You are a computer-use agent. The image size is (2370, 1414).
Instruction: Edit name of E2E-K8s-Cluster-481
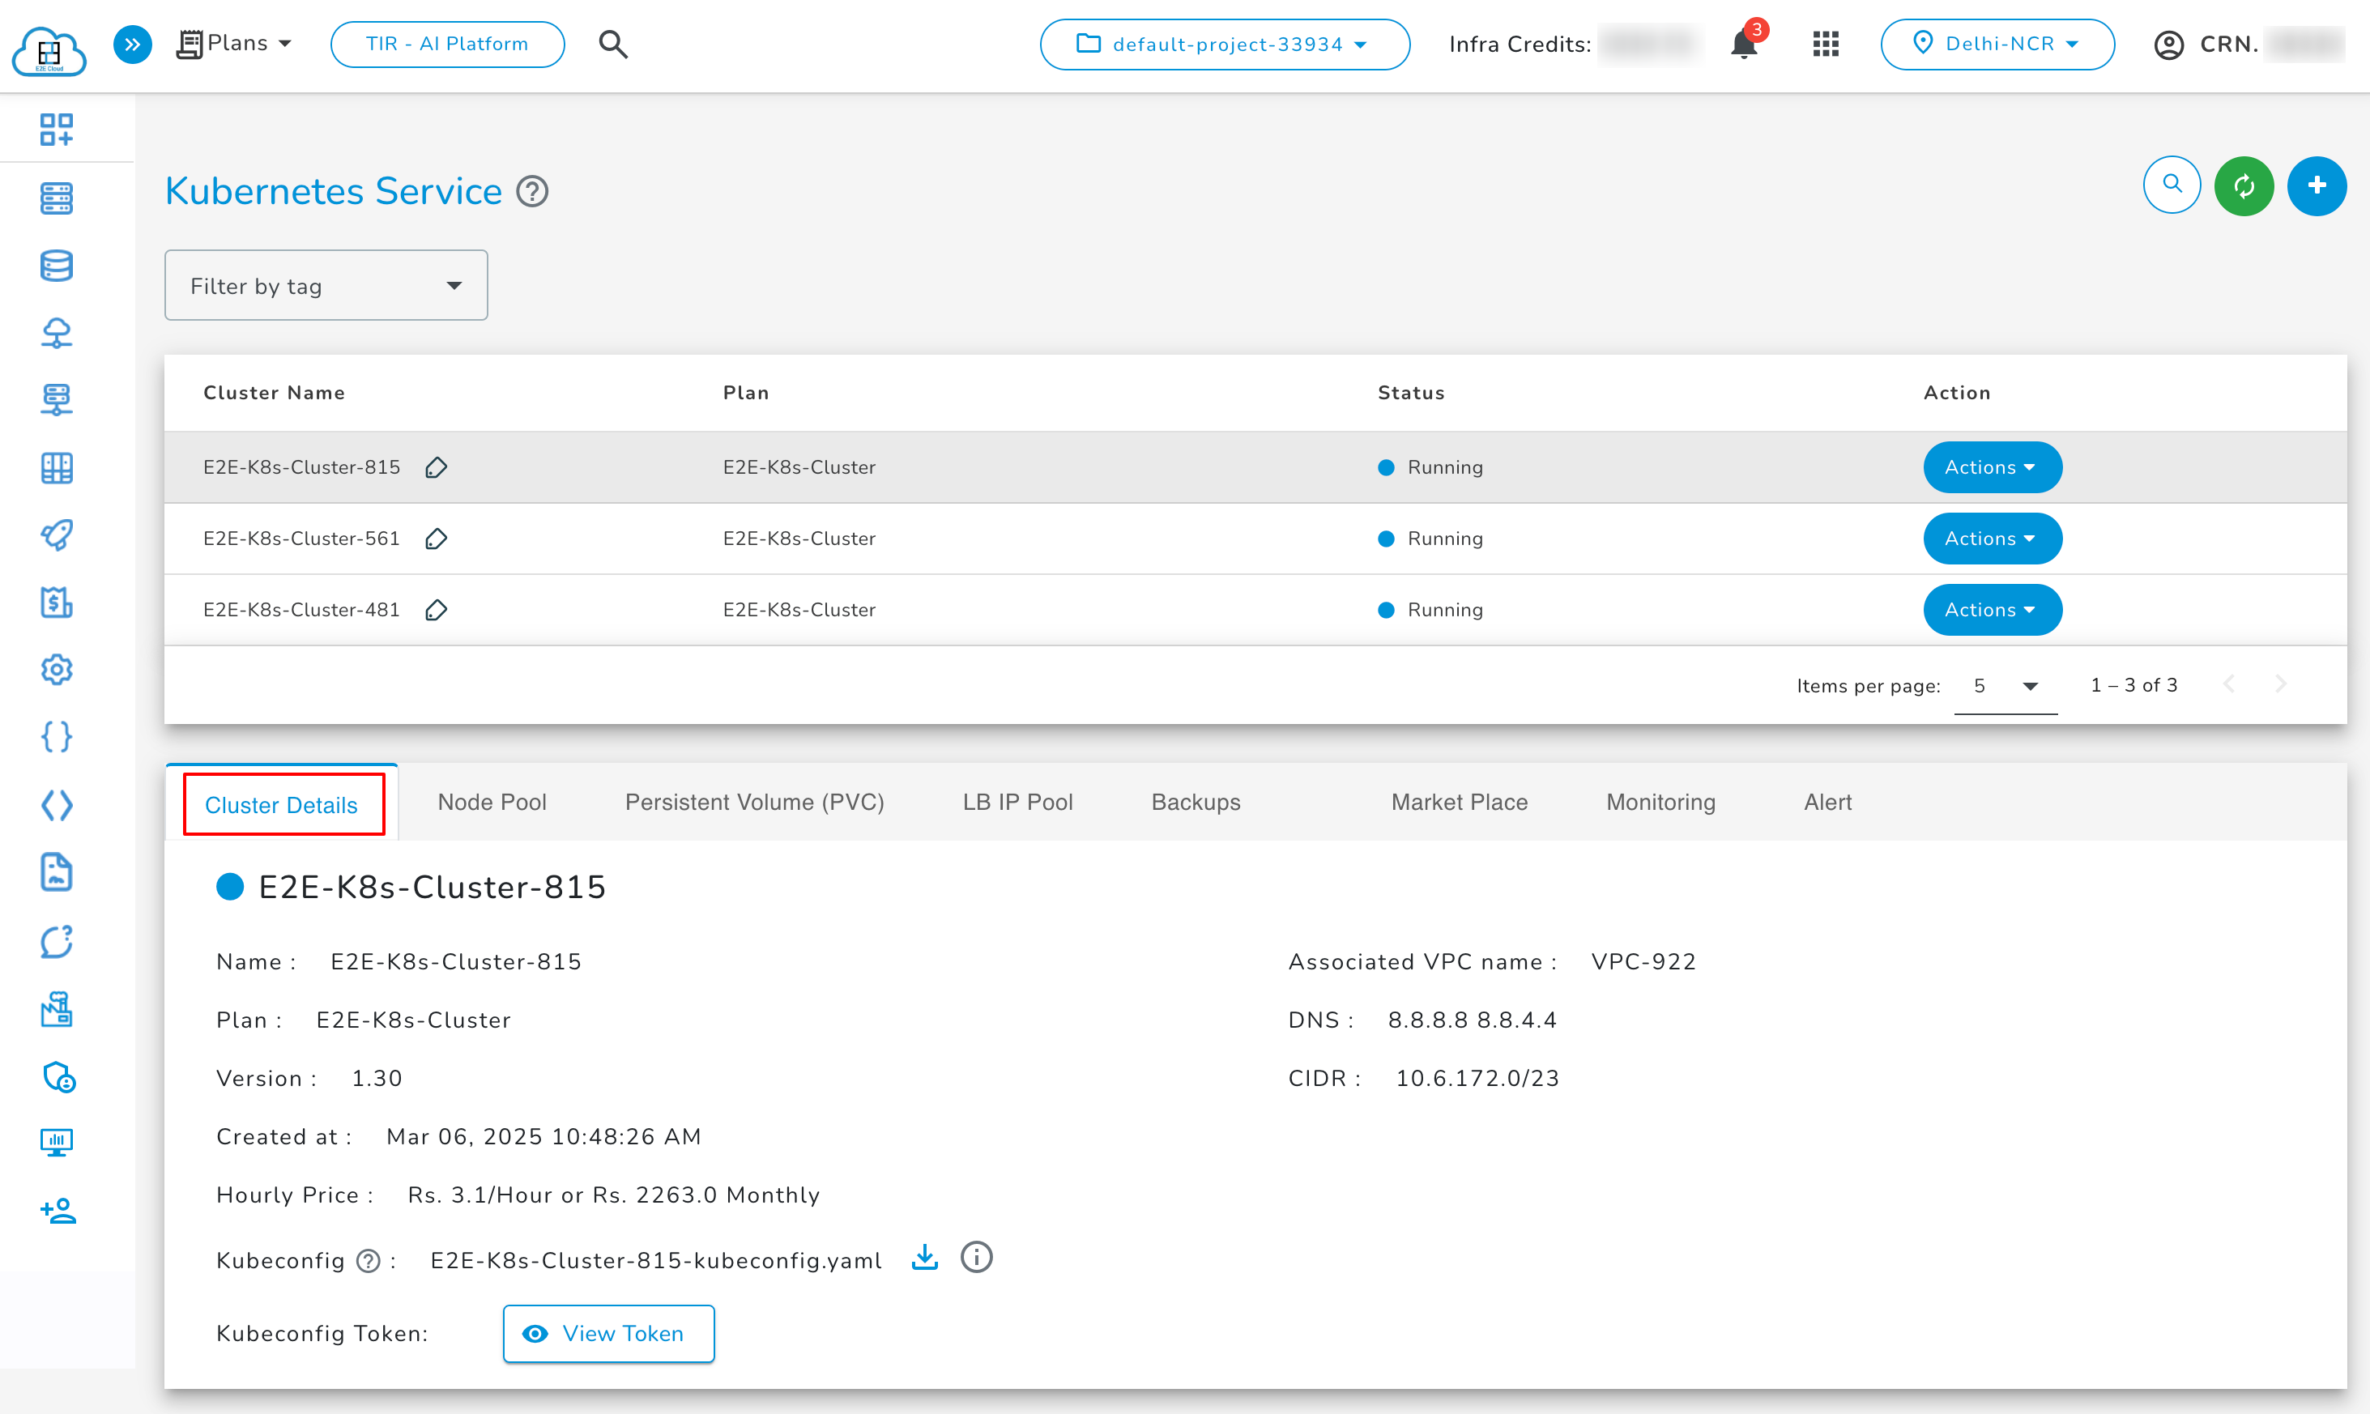tap(437, 610)
